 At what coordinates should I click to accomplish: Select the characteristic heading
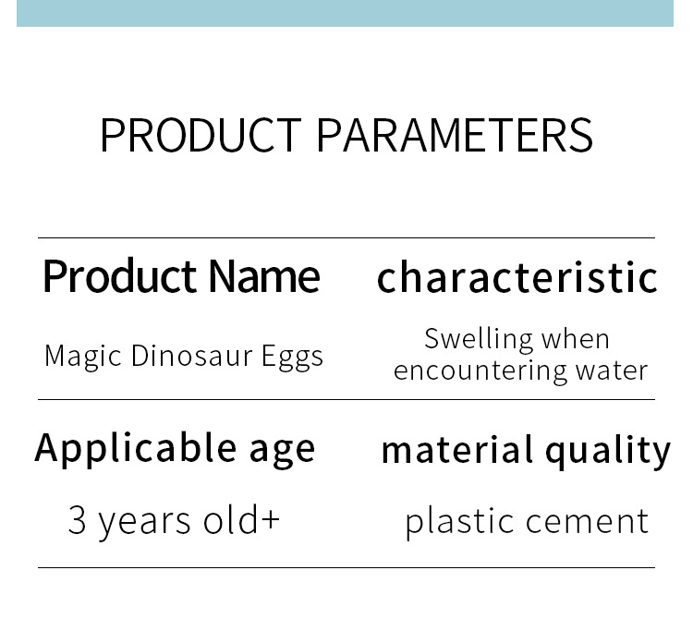tap(517, 277)
